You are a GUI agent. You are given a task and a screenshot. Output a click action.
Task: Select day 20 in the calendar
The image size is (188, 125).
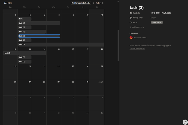point(30,66)
